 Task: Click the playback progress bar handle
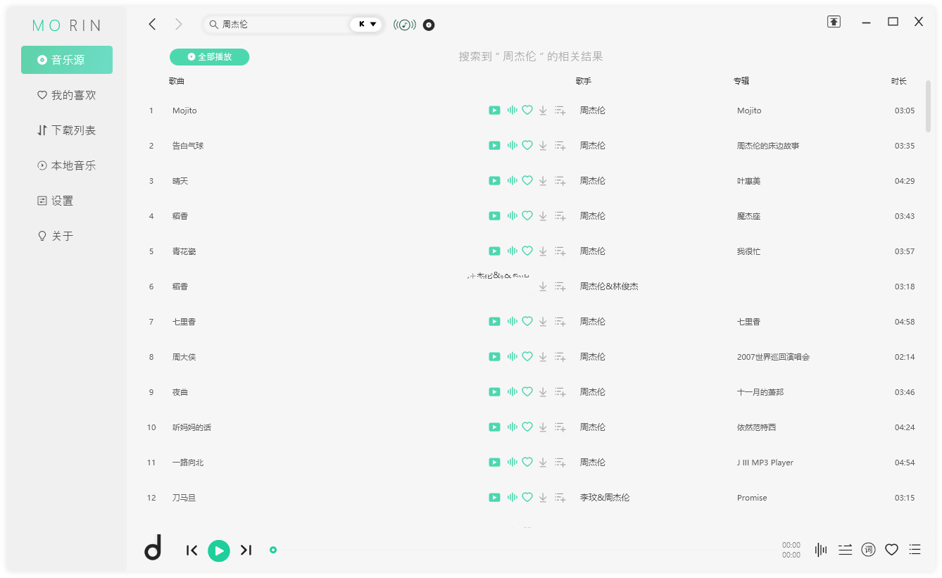tap(273, 550)
